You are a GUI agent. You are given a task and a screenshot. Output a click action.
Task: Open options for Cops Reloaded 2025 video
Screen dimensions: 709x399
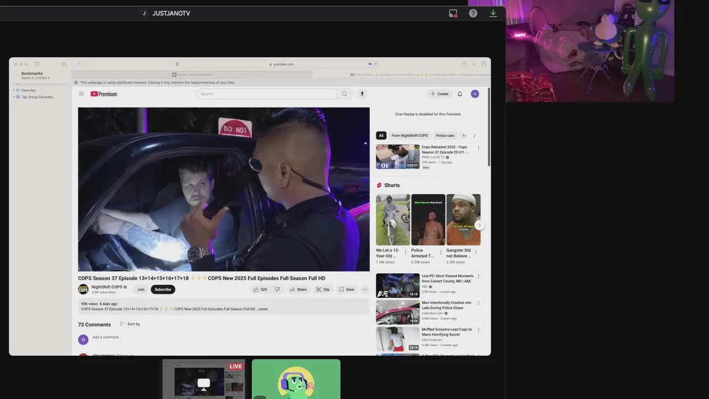tap(479, 147)
